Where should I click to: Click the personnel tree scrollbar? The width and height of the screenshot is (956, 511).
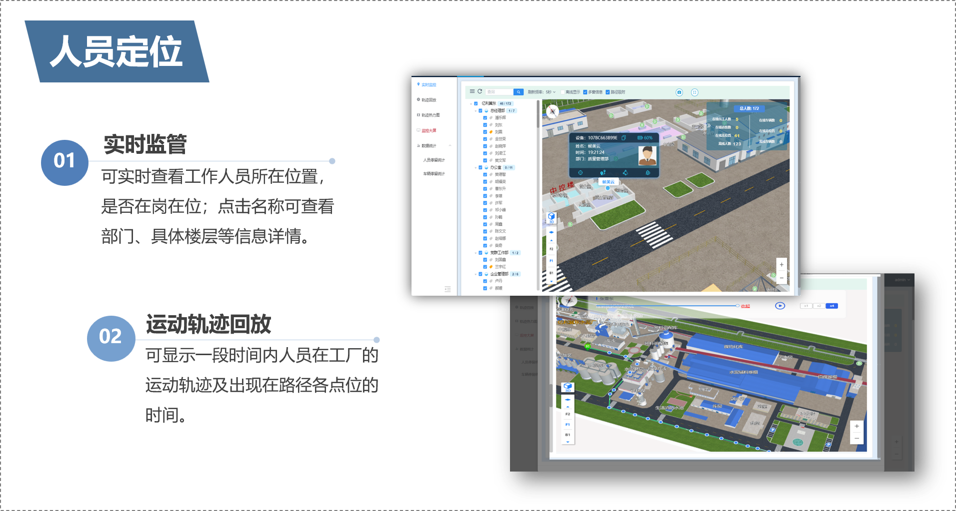538,114
